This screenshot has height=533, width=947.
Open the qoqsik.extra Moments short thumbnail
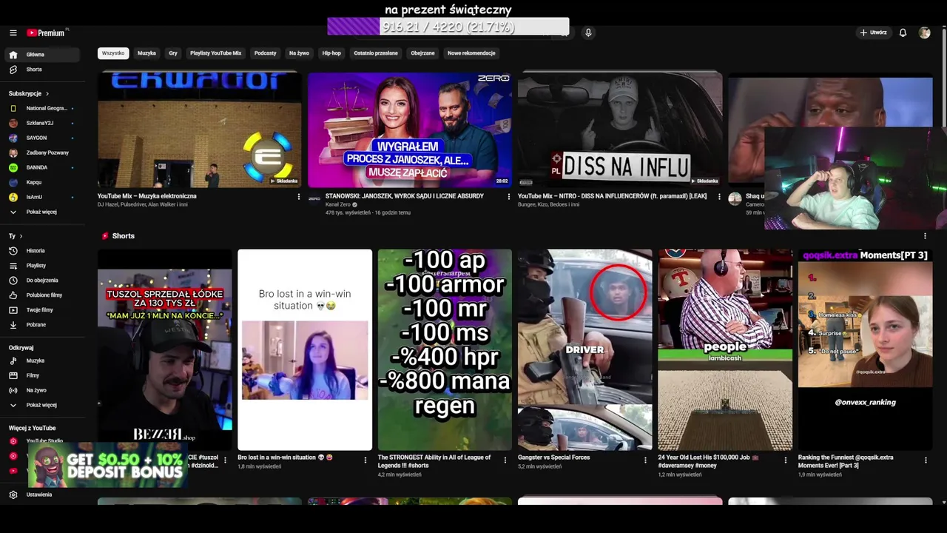pos(865,349)
